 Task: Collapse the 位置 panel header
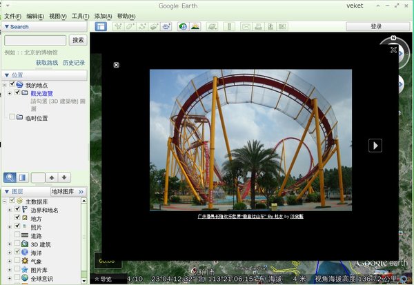coord(7,75)
